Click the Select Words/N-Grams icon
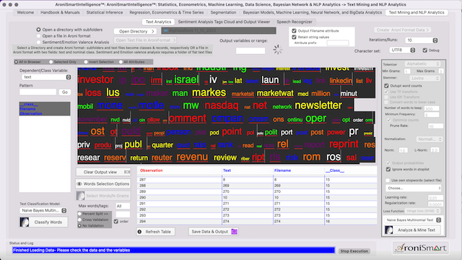 point(80,196)
